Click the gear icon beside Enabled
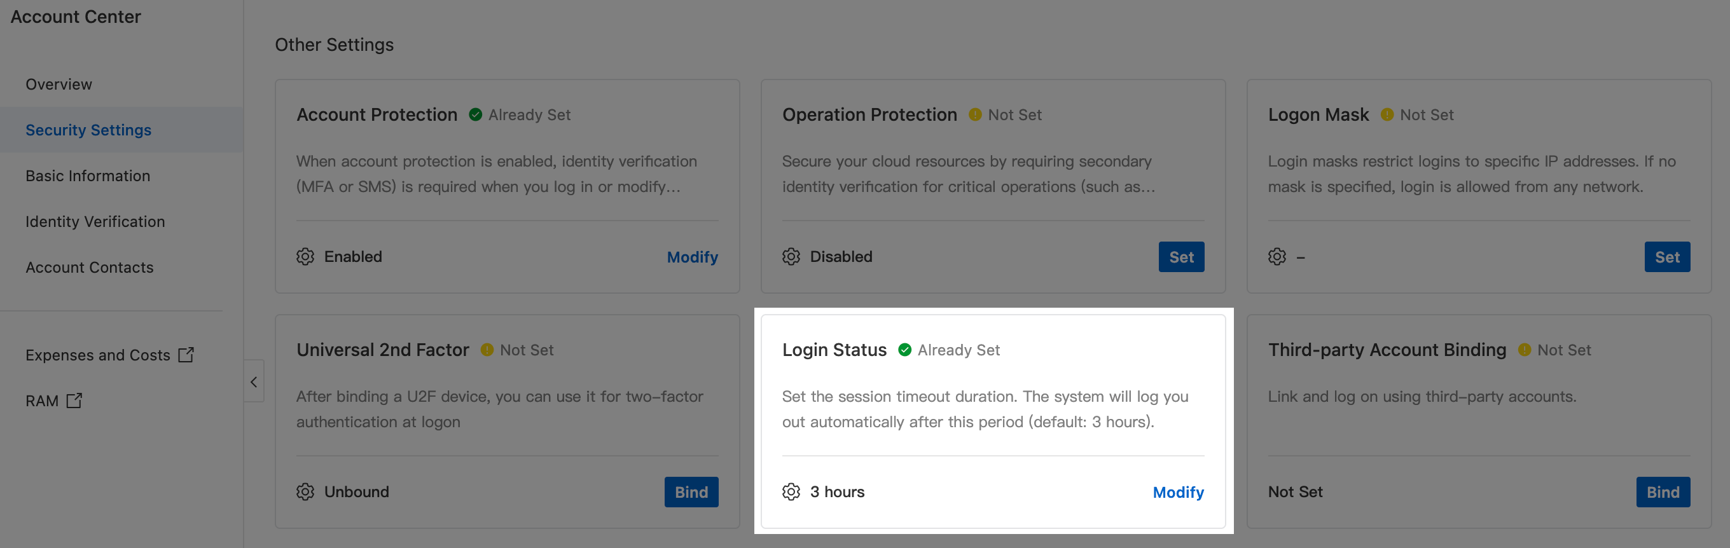1730x548 pixels. [x=305, y=257]
